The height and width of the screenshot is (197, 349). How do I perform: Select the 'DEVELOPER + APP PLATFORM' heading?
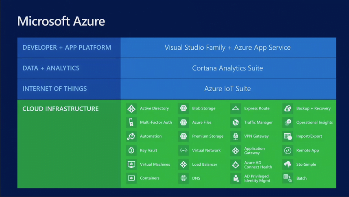pos(67,47)
